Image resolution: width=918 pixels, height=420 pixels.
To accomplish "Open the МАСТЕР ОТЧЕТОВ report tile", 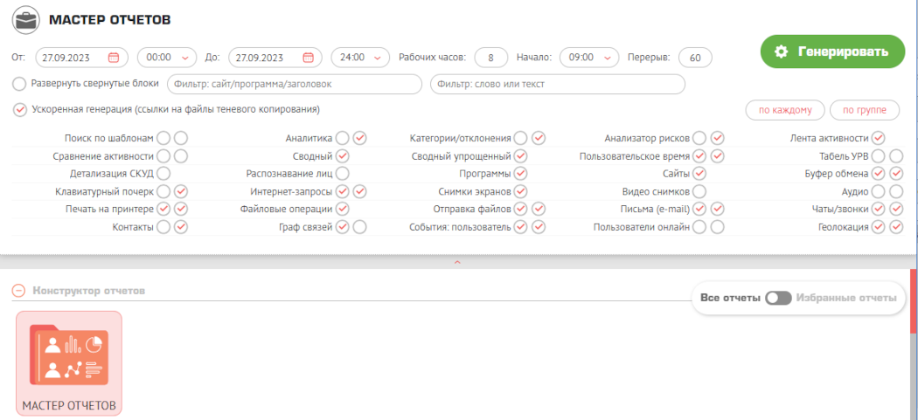I will pos(70,363).
